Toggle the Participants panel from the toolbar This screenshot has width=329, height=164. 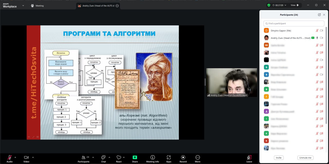pos(84,157)
